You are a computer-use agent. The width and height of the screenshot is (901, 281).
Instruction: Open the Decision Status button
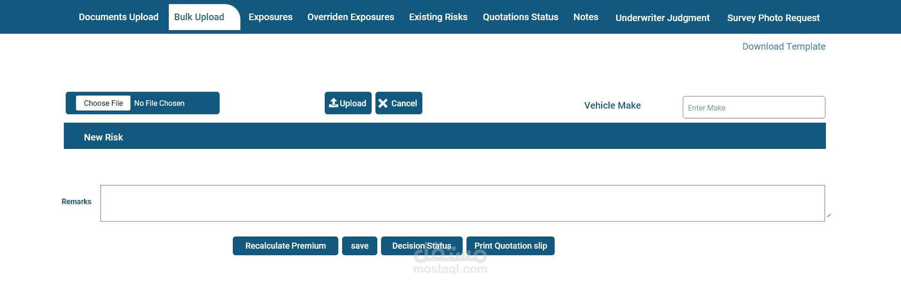click(x=421, y=246)
